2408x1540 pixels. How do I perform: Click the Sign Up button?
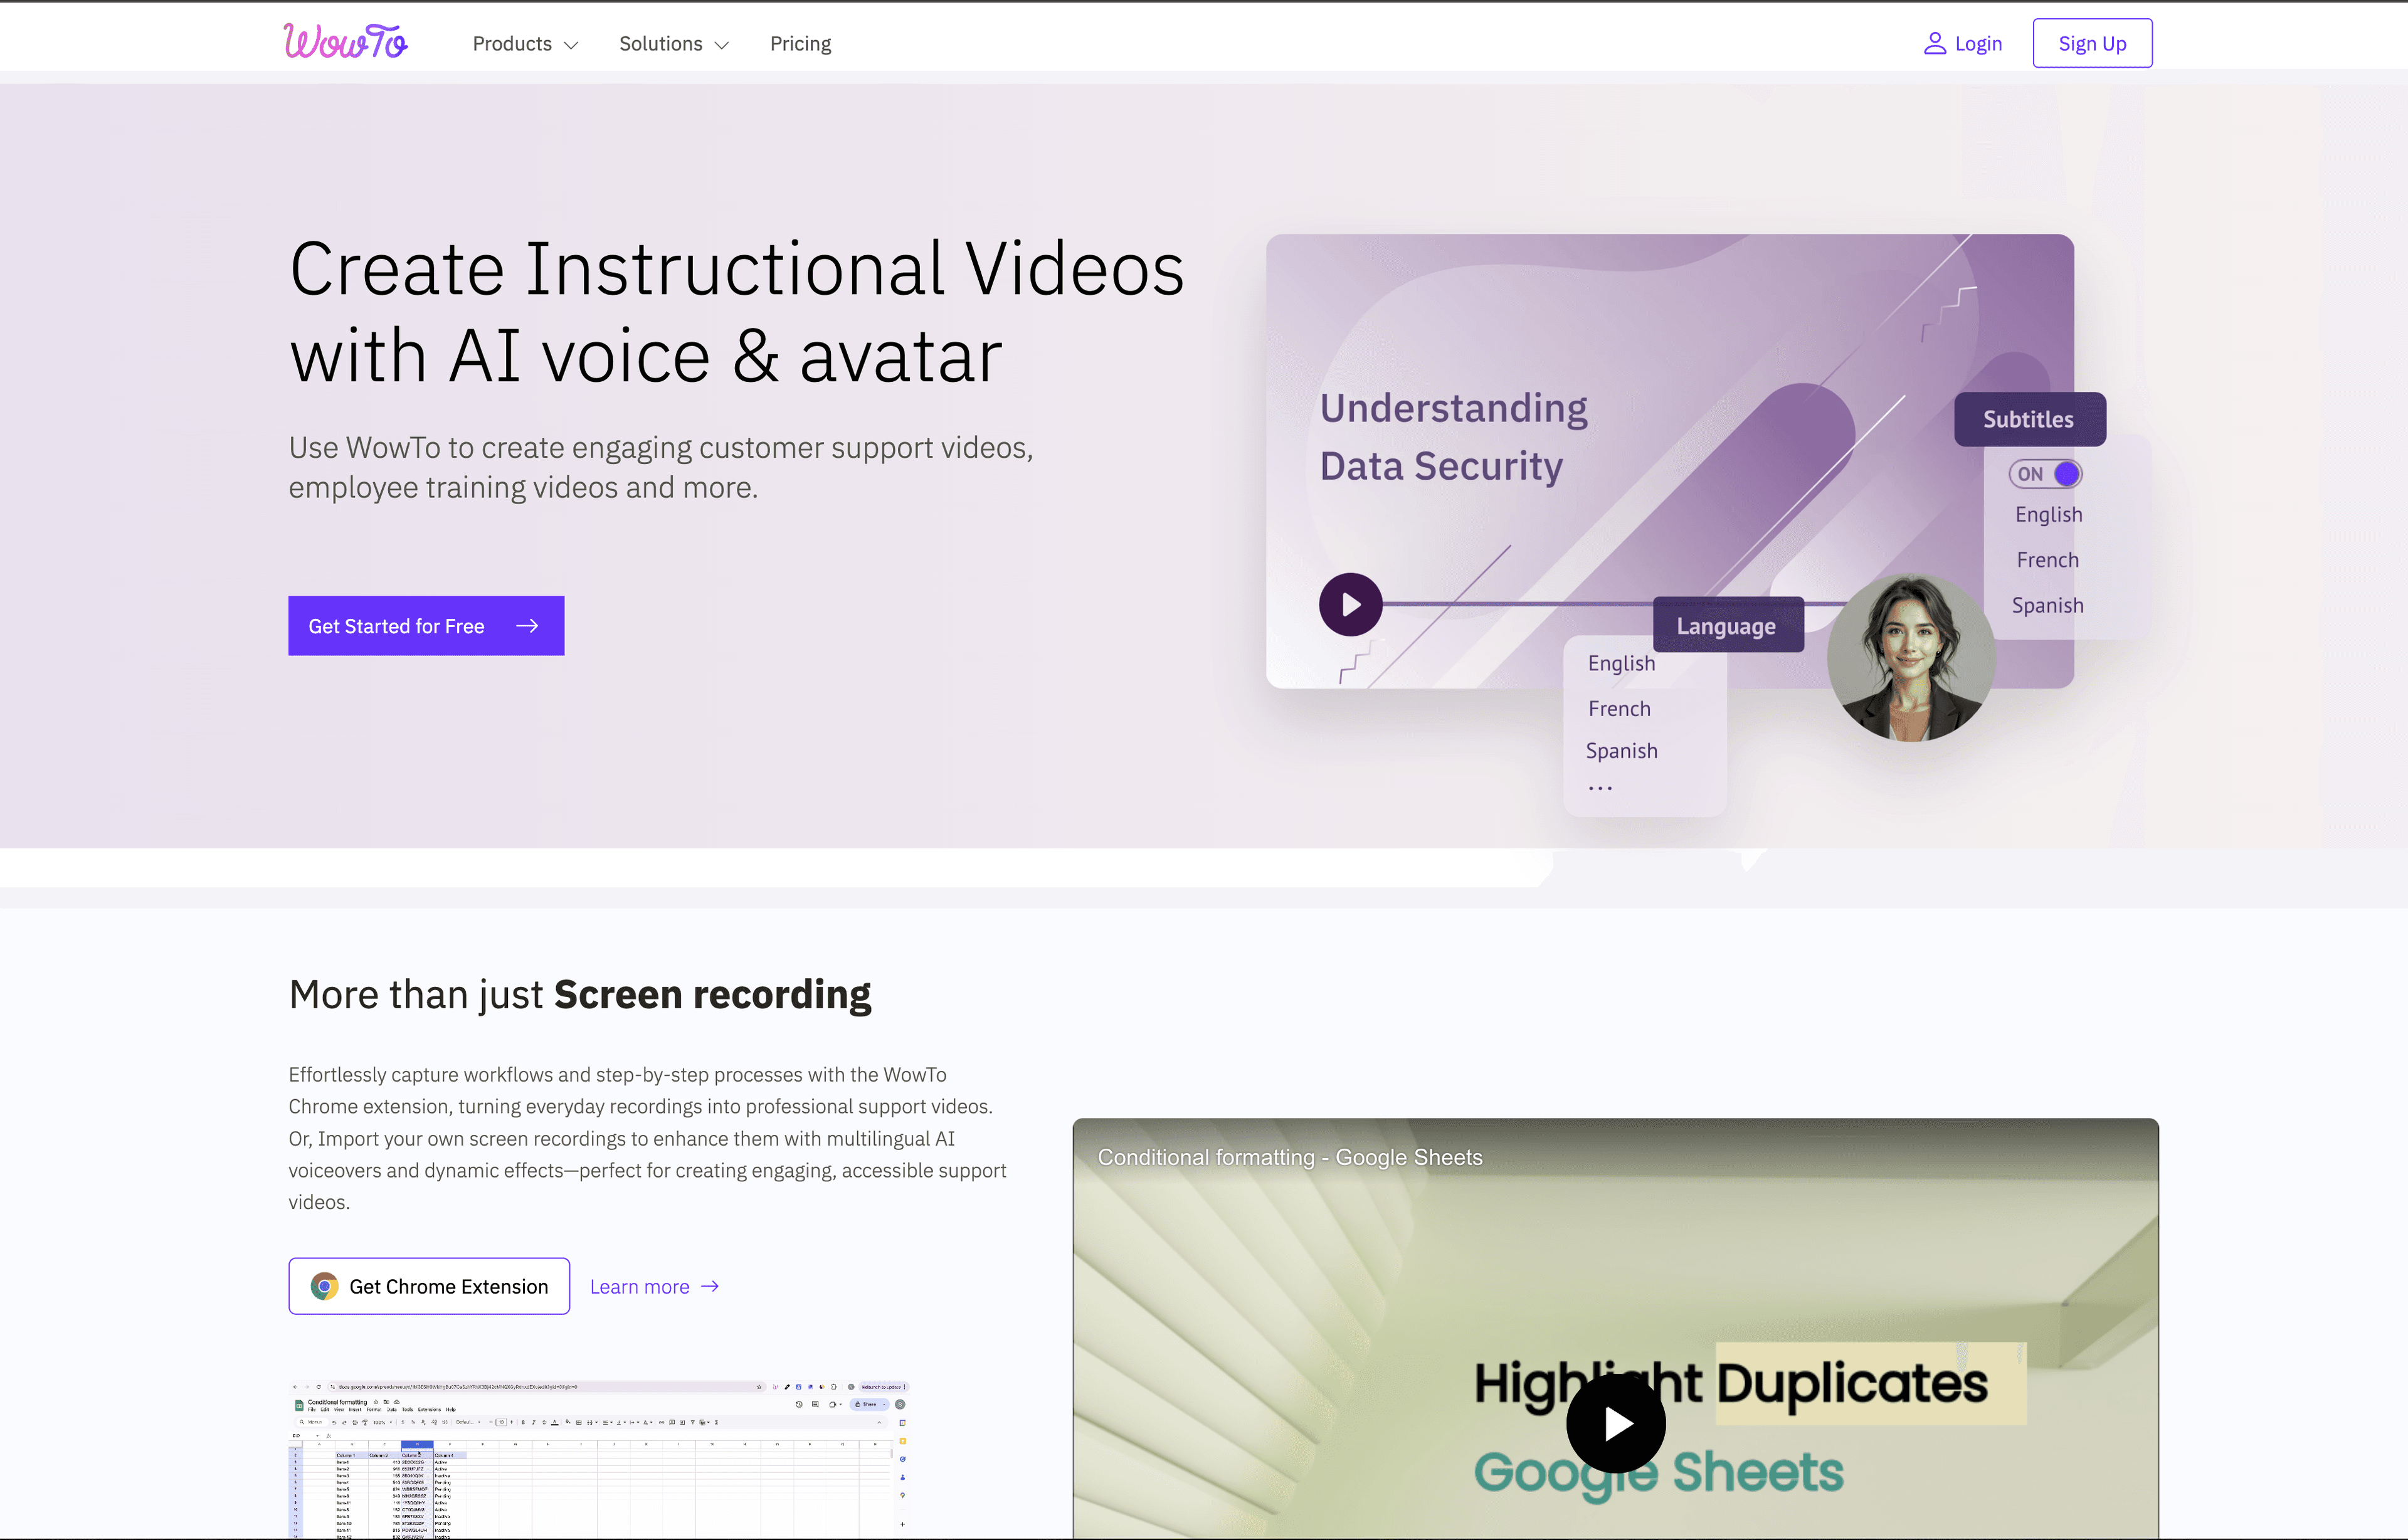2092,44
